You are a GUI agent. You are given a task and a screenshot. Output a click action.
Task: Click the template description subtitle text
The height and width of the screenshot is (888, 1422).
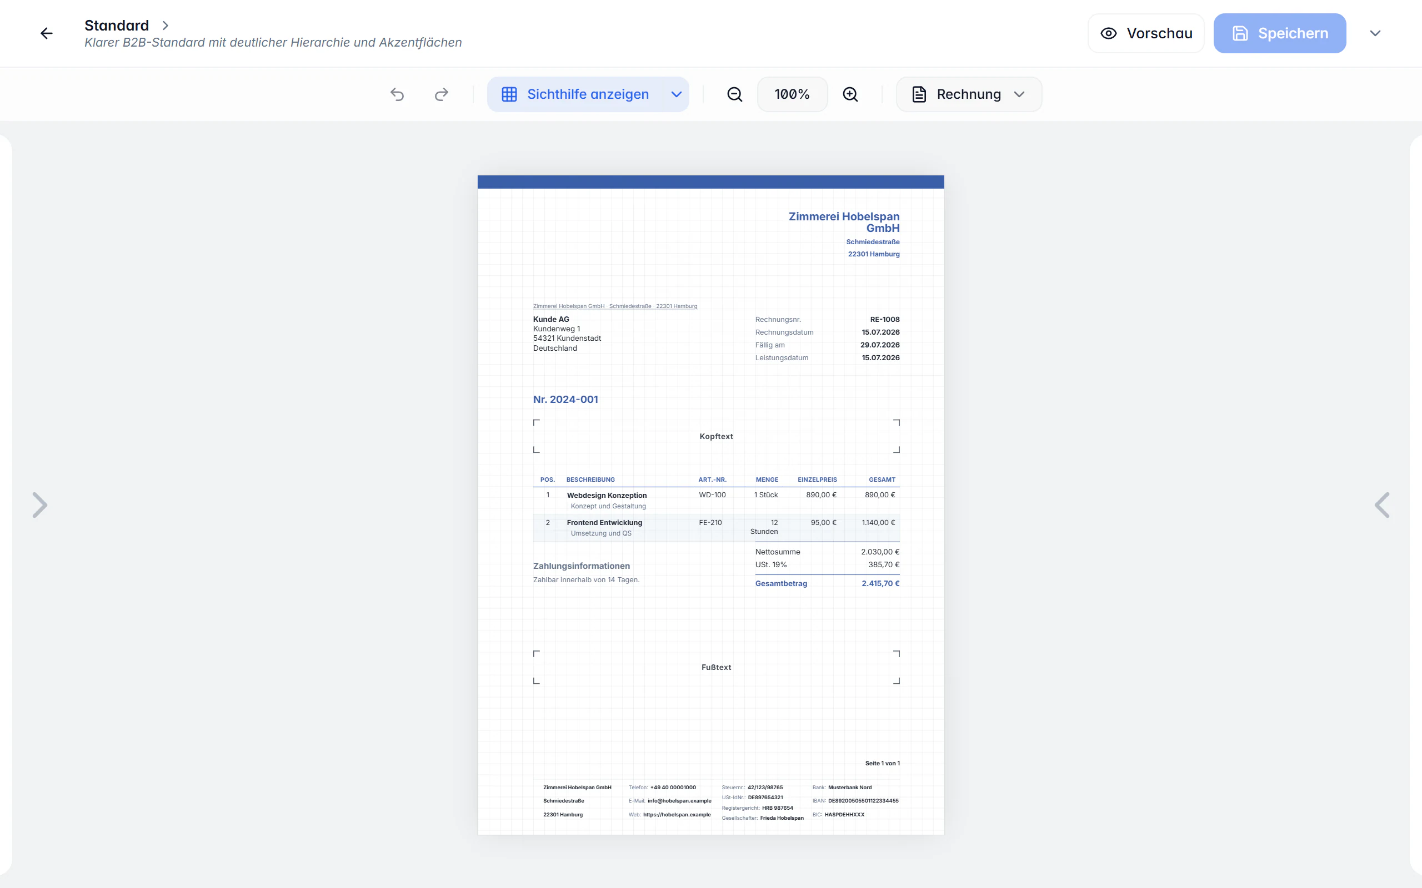click(273, 42)
